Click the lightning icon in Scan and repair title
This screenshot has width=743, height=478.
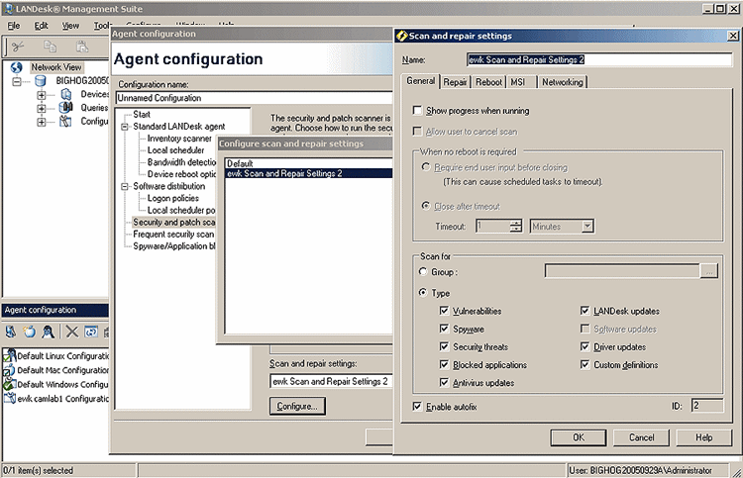click(402, 36)
